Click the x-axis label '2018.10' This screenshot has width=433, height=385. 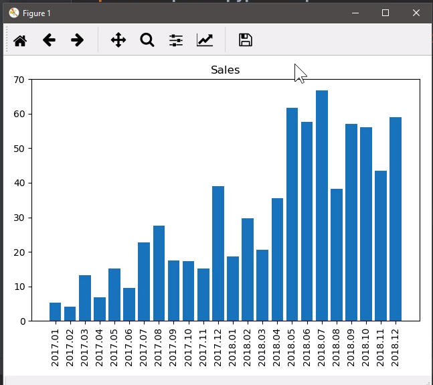[365, 348]
